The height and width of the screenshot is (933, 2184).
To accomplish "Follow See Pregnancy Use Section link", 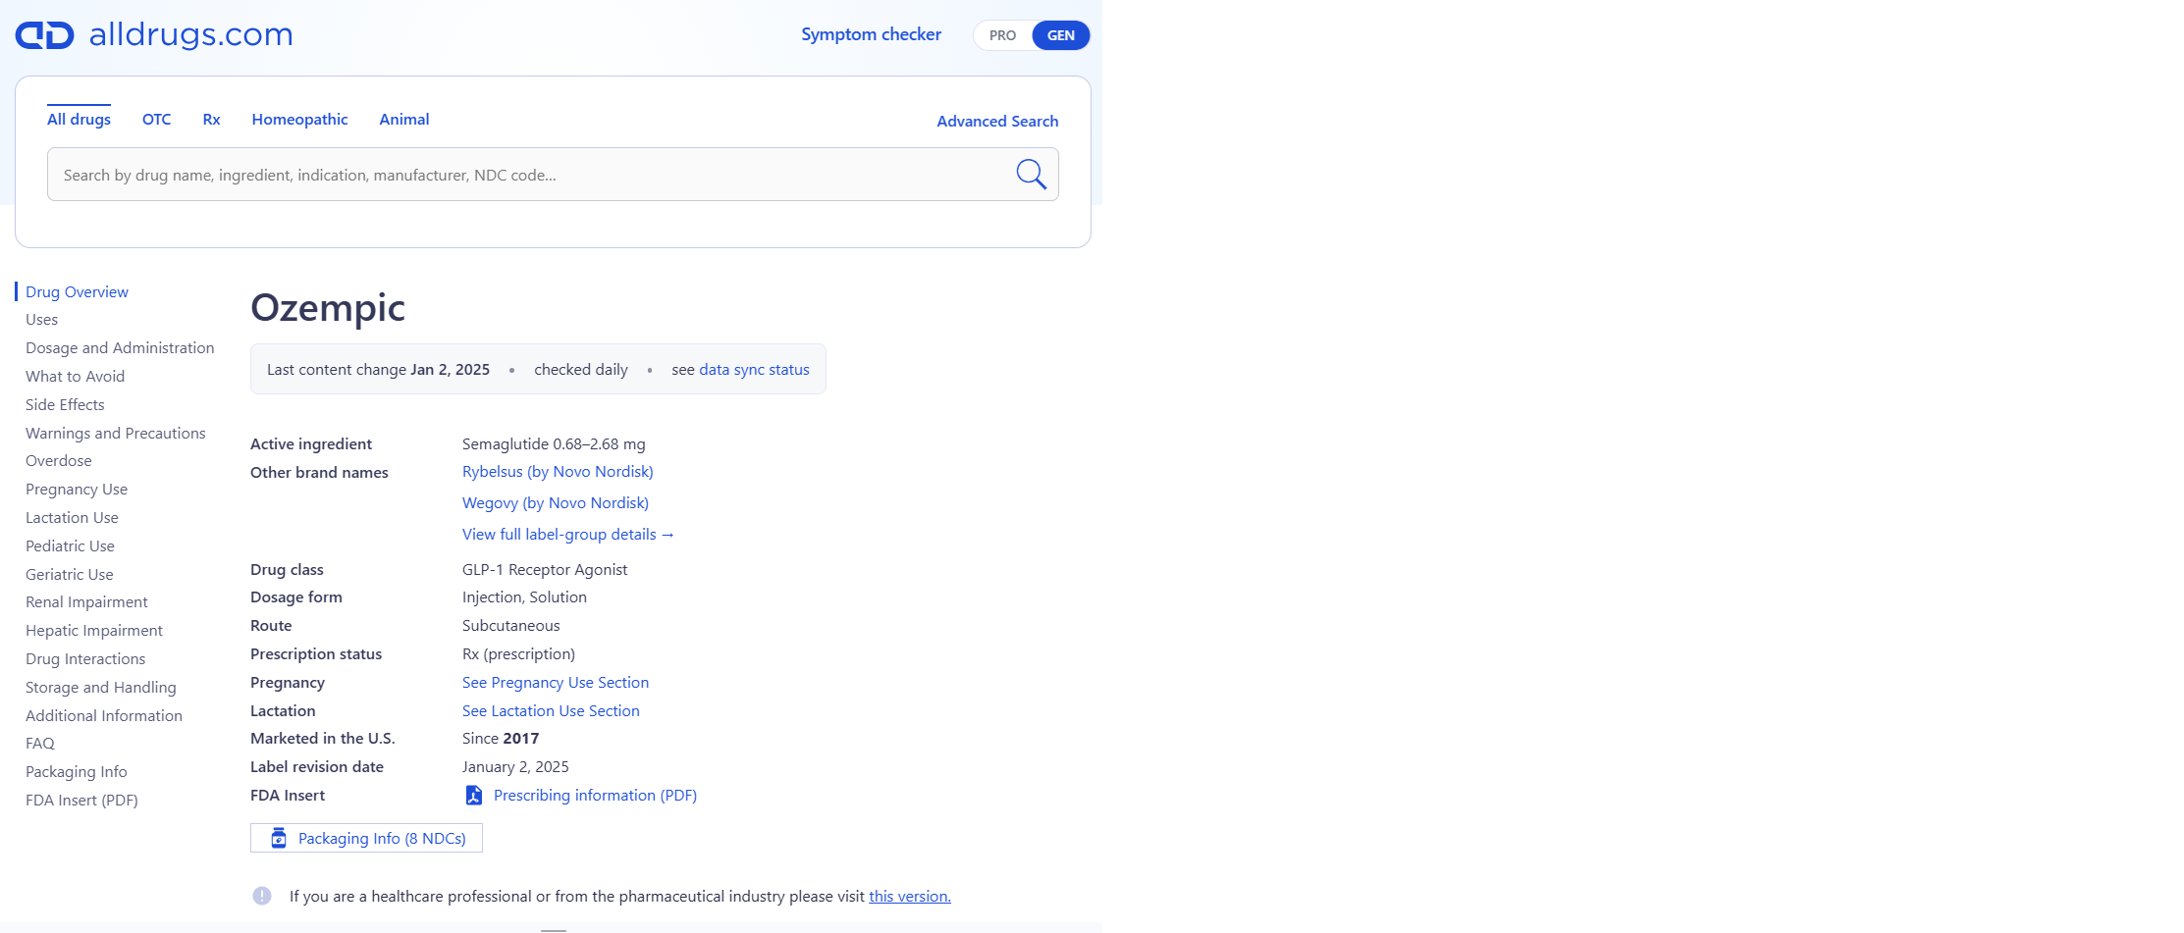I will 556,683.
